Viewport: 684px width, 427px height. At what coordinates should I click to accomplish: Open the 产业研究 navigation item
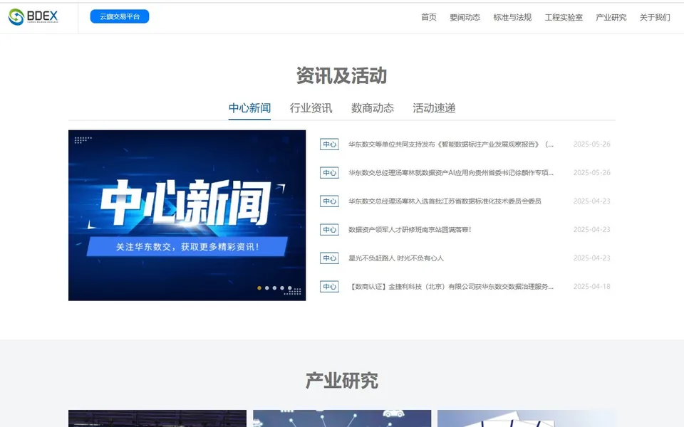tap(611, 17)
